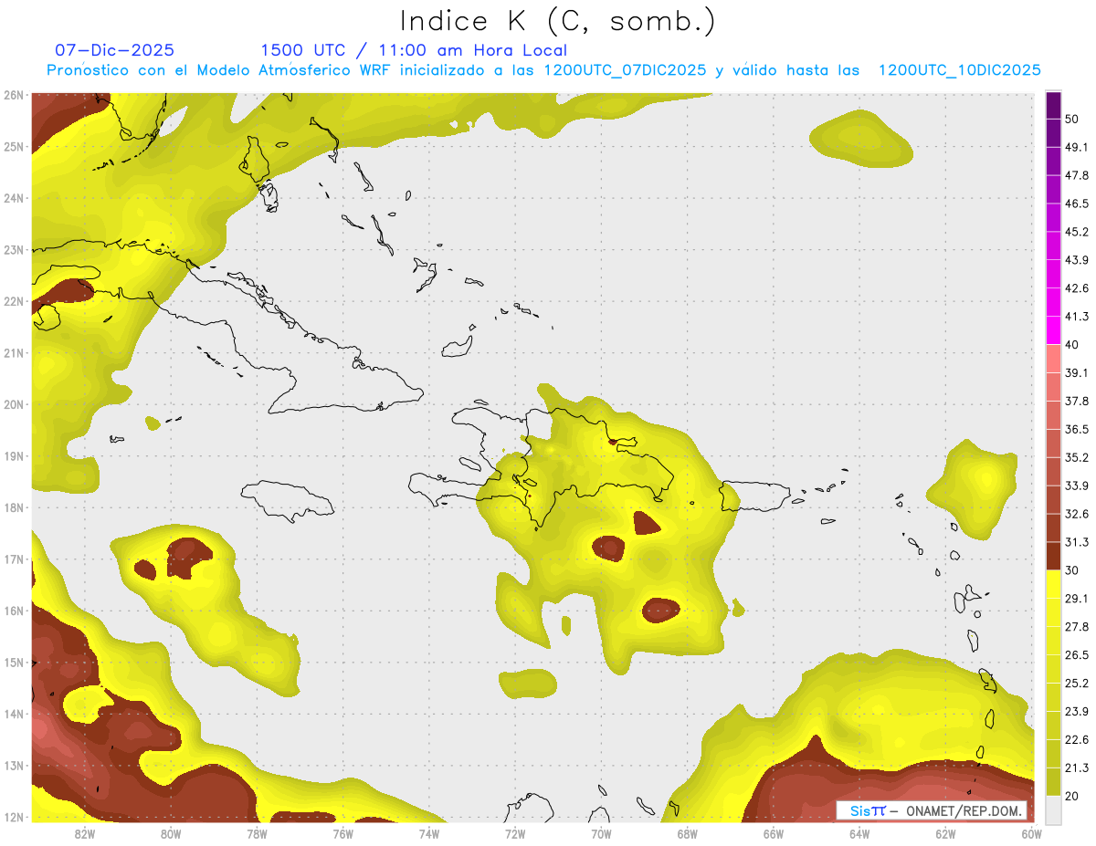Click the '66W' longitude label
This screenshot has width=1096, height=846.
pyautogui.click(x=774, y=833)
